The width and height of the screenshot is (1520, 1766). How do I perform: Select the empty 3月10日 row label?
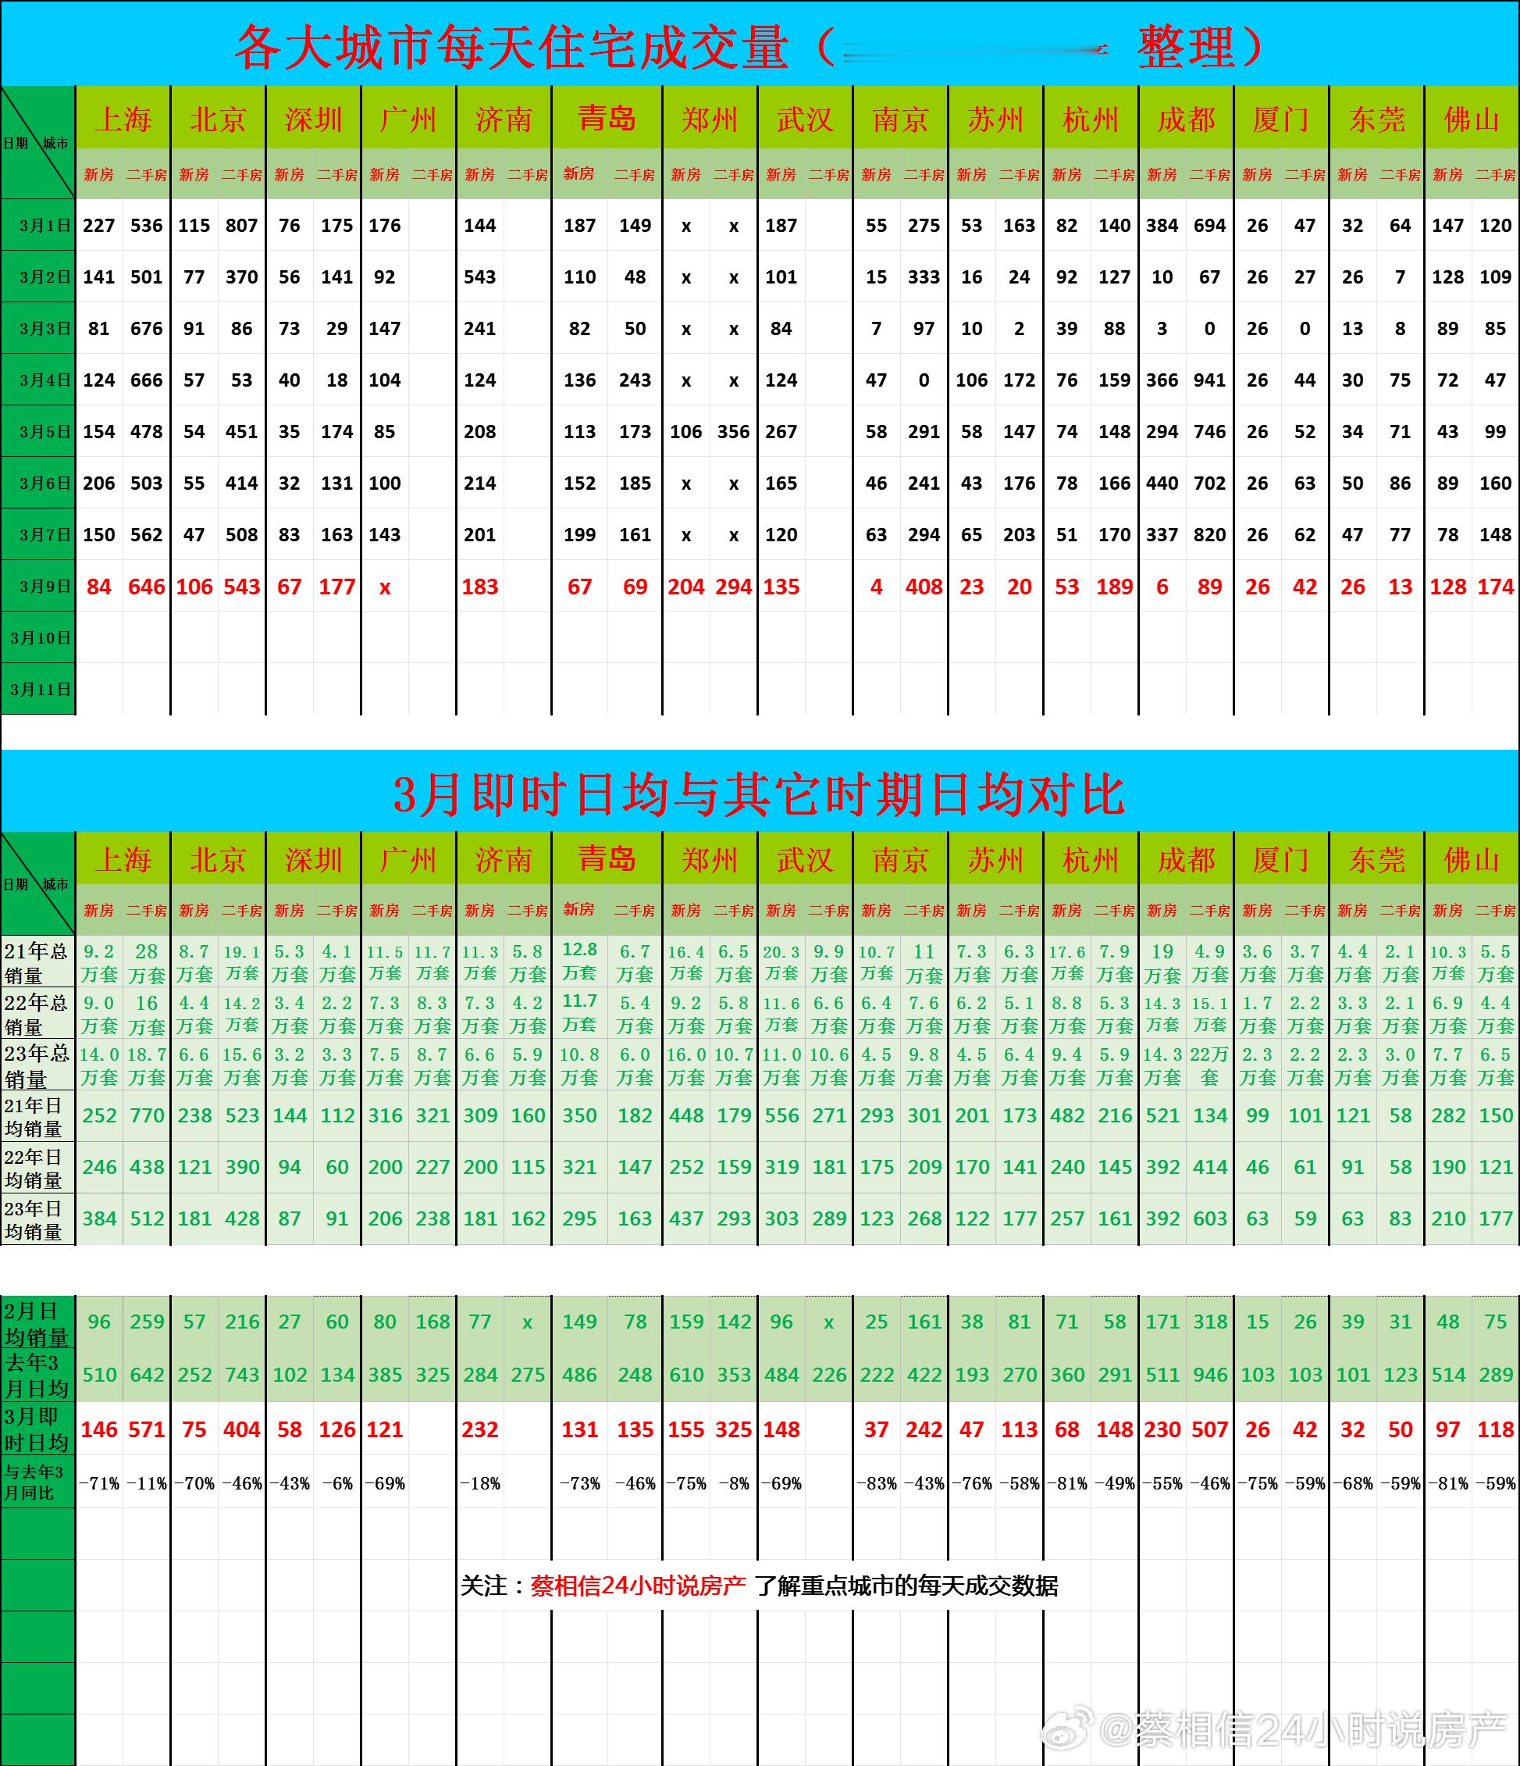point(38,637)
